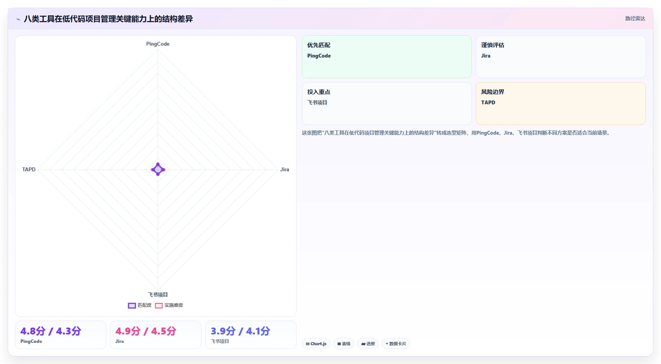
Task: Click the 路径雷达 label in the header
Action: pos(635,18)
